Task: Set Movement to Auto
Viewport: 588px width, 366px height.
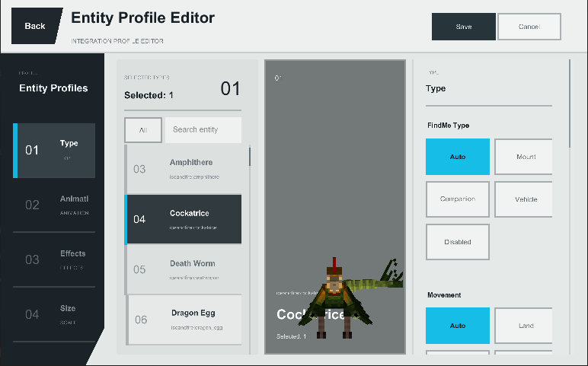Action: pos(458,326)
